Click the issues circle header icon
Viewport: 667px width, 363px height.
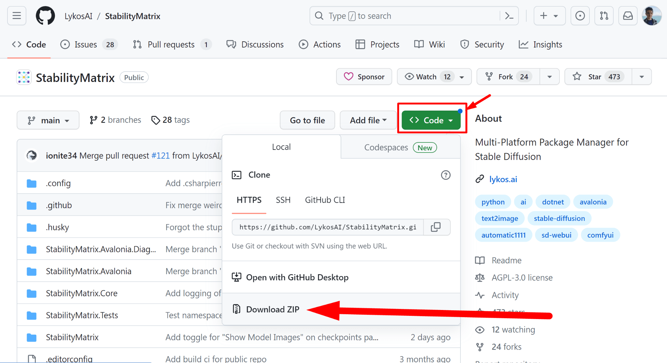580,16
